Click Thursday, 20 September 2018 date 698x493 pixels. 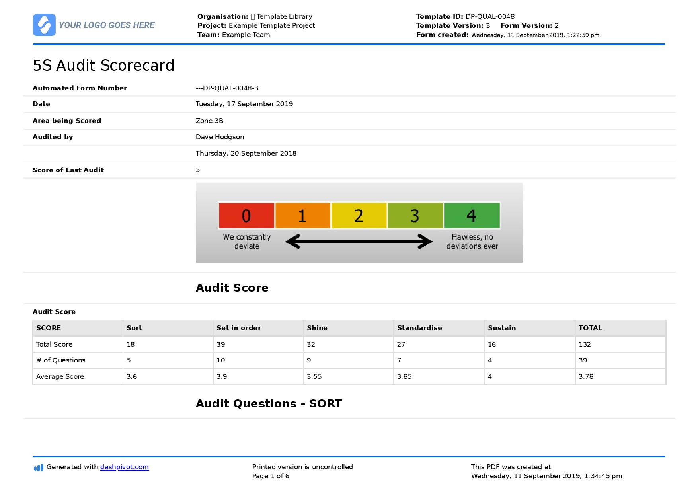[246, 153]
